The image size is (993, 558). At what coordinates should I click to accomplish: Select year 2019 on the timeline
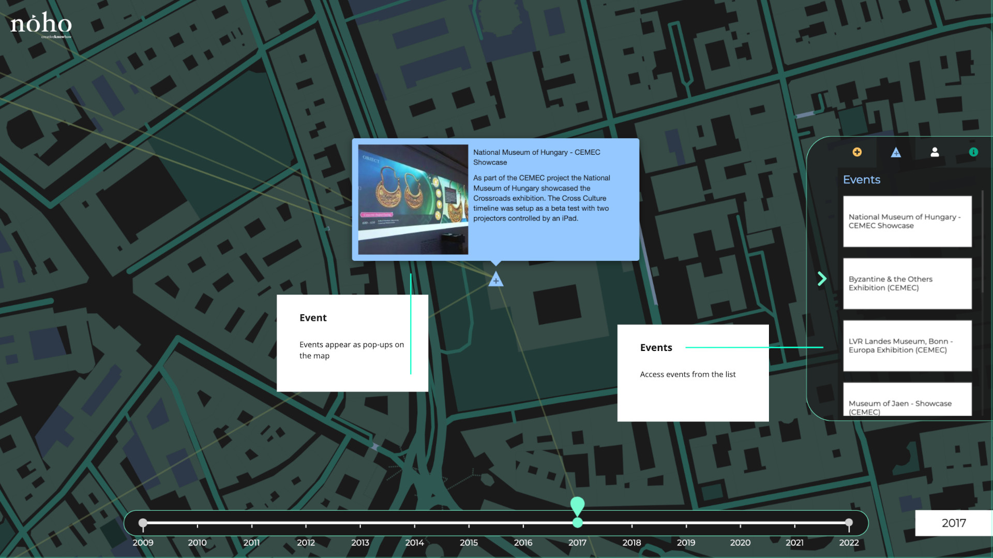686,525
